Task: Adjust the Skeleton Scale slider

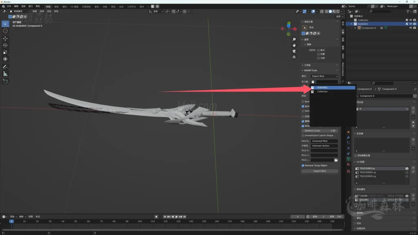Action: pyautogui.click(x=320, y=131)
